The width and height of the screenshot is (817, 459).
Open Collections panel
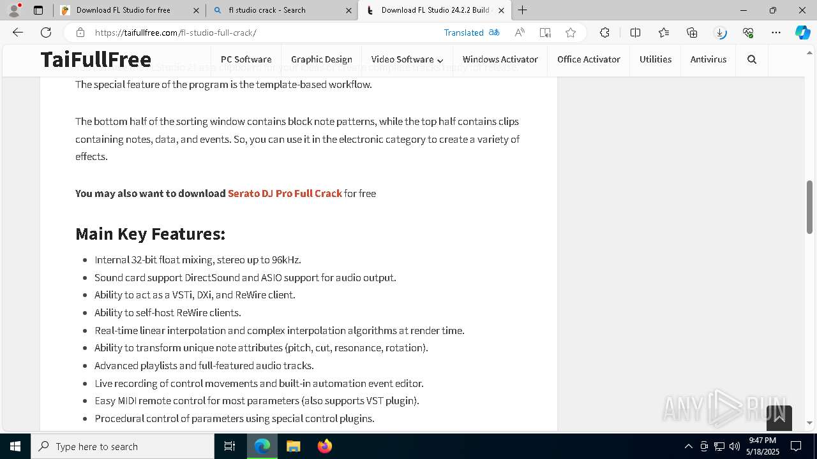[x=692, y=33]
